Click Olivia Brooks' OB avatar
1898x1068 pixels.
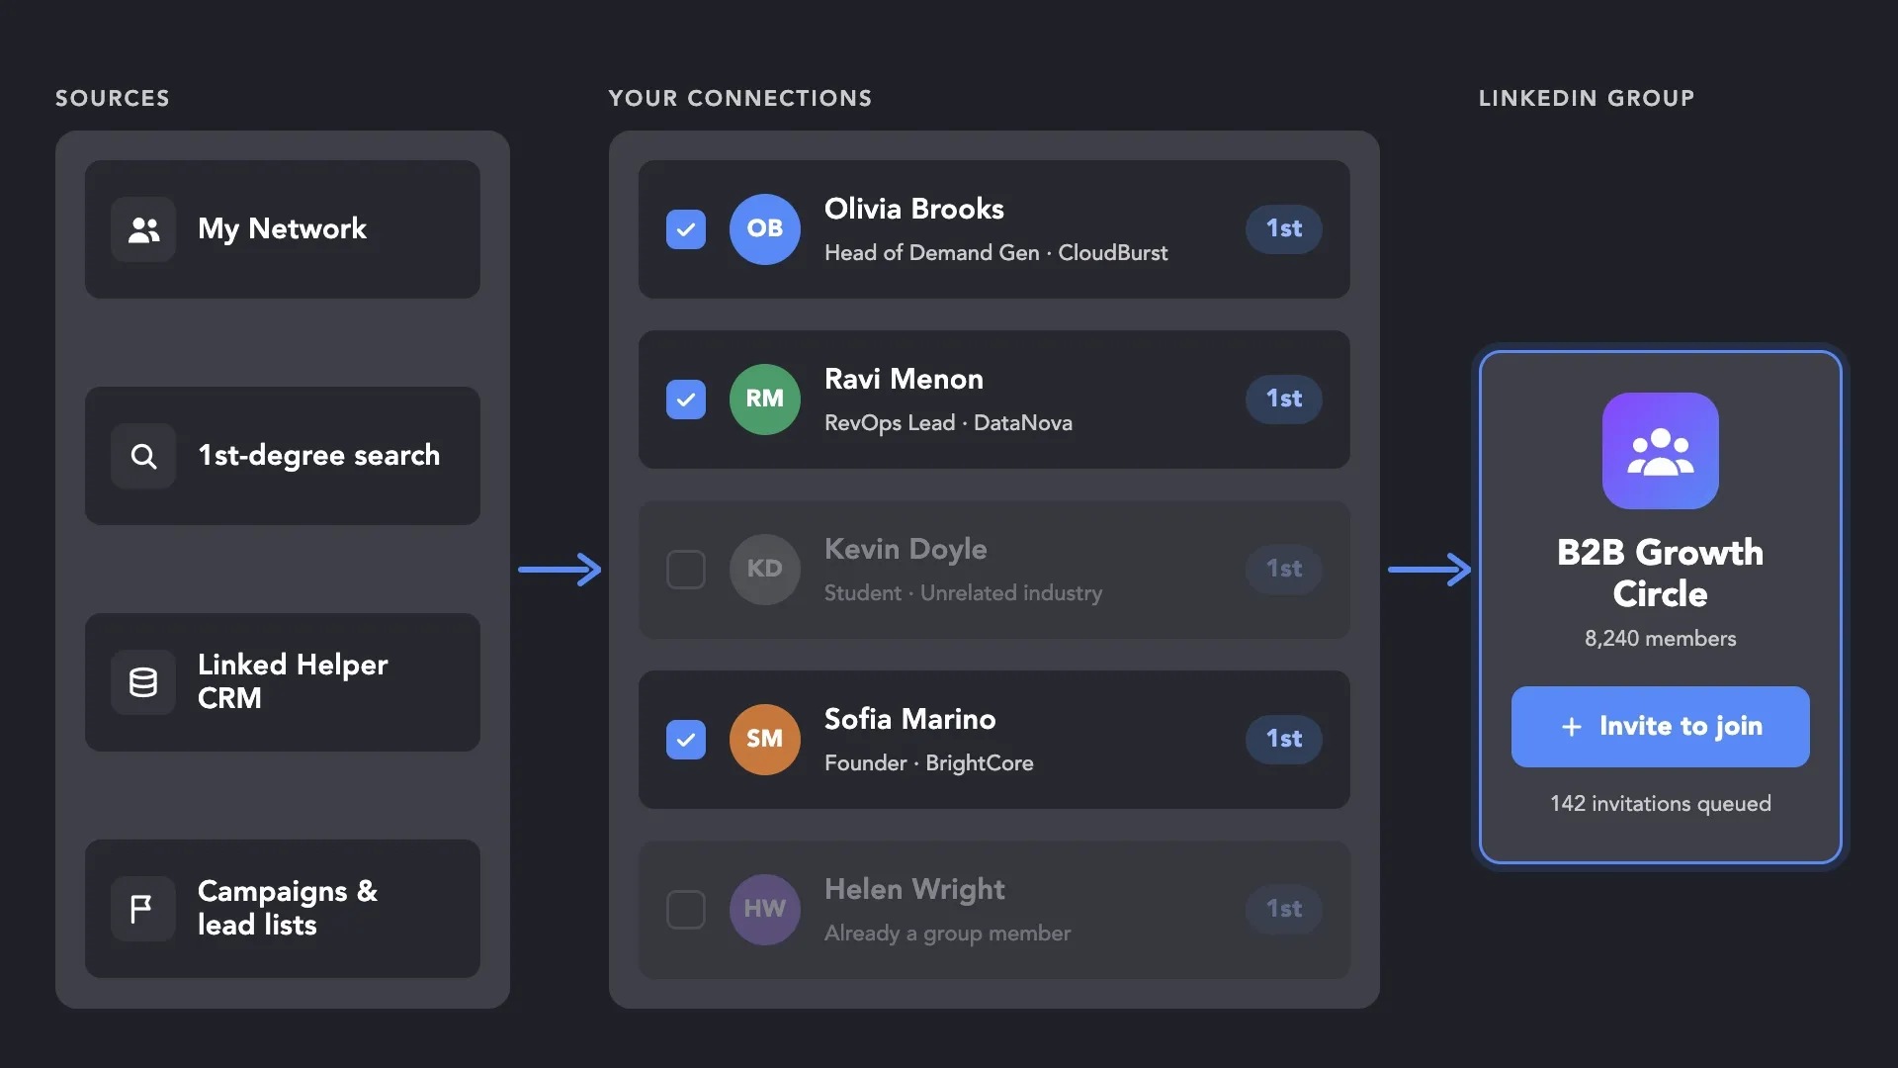[765, 229]
